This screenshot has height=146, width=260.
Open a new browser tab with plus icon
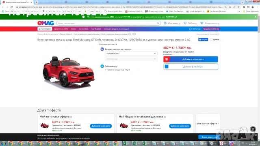click(x=37, y=2)
